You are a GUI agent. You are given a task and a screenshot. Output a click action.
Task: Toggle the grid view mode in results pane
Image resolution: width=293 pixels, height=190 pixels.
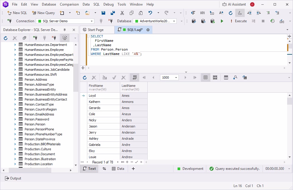(x=205, y=77)
